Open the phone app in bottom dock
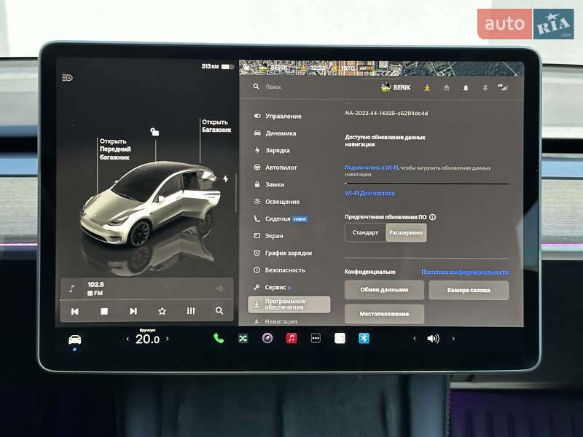The height and width of the screenshot is (437, 583). pos(219,338)
